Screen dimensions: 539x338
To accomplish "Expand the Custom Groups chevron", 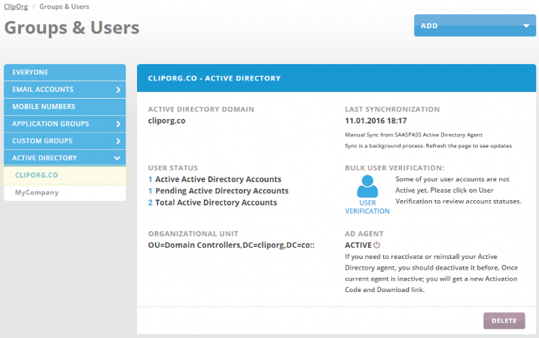I will tap(117, 141).
